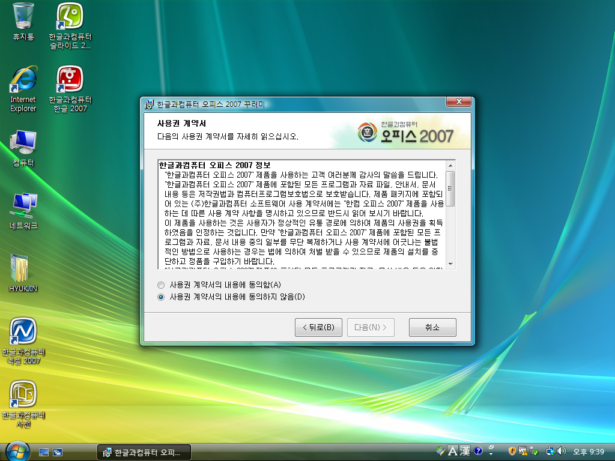Click the Windows Security shield tray icon
This screenshot has width=615, height=461.
click(x=512, y=451)
